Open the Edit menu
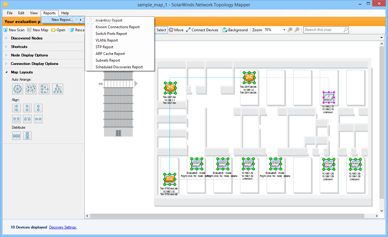 (x=21, y=13)
